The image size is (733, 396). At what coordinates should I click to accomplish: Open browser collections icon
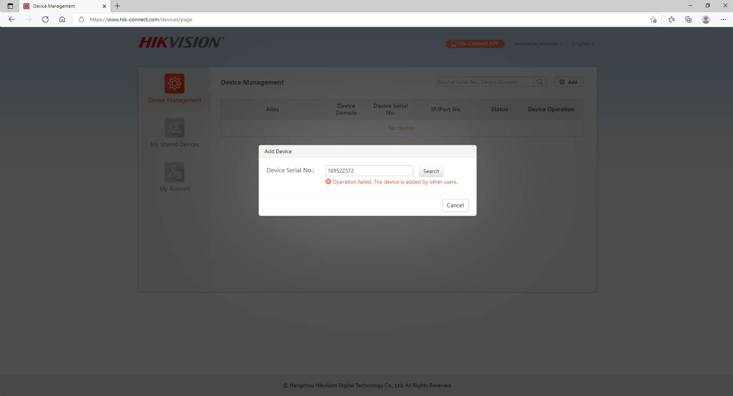688,19
